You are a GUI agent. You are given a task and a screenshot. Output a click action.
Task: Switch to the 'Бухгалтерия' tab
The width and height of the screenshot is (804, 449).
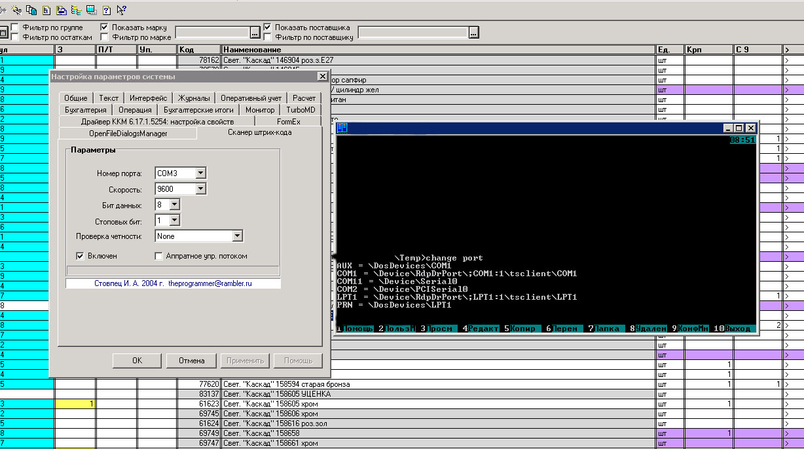(x=85, y=110)
